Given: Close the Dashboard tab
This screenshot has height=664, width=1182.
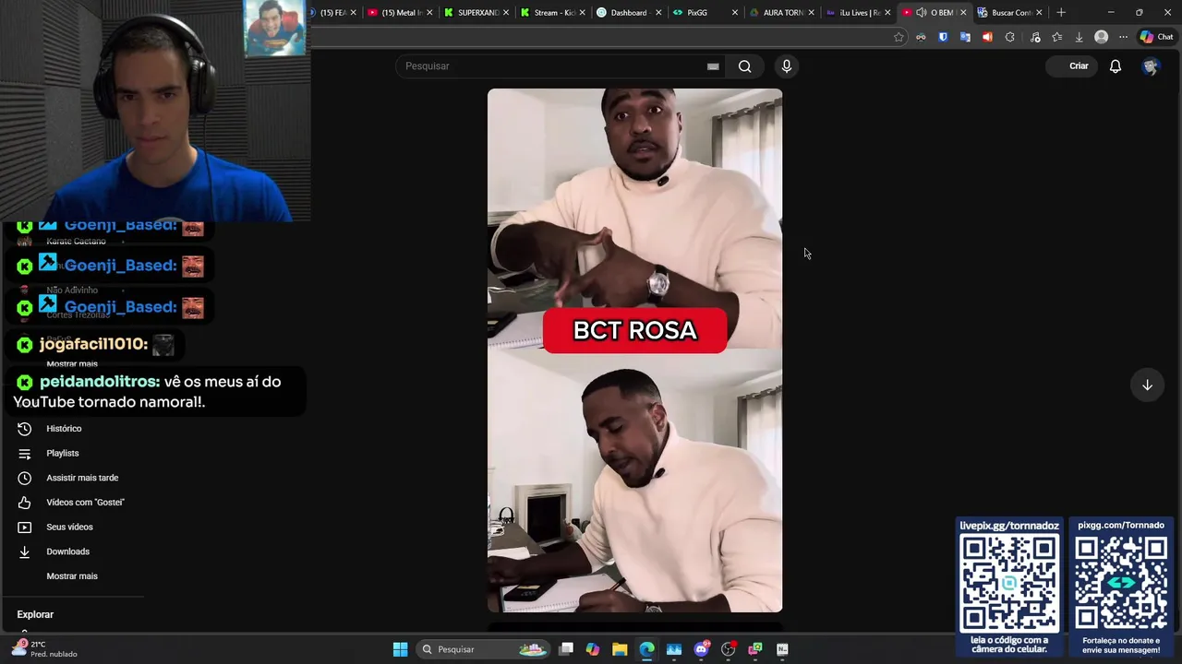Looking at the screenshot, I should point(658,12).
